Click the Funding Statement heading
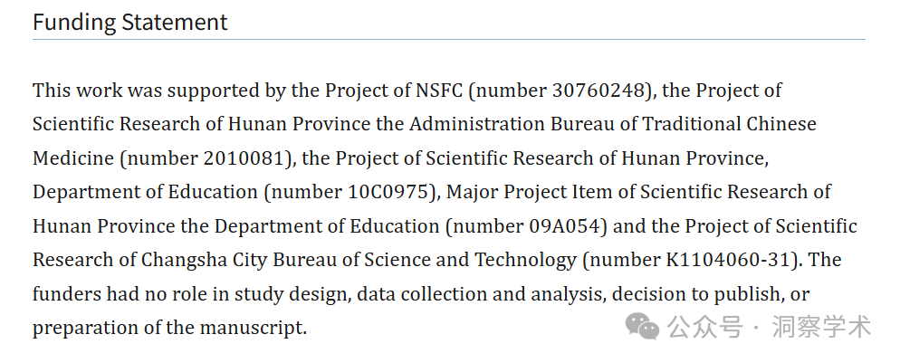The image size is (900, 363). (130, 22)
